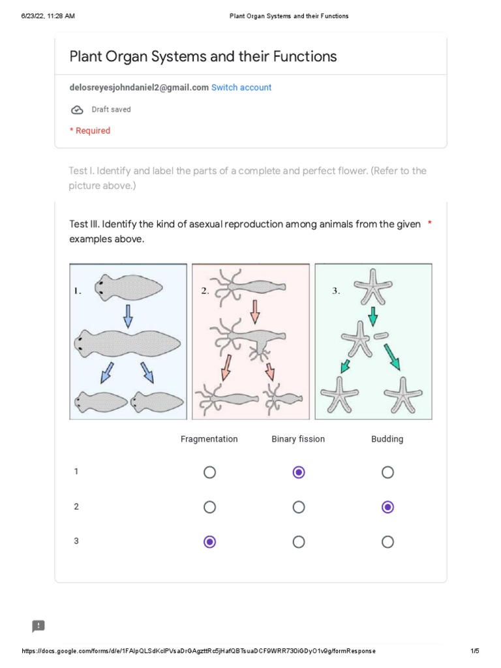The image size is (501, 668).
Task: Click the docs.google.com form URL
Action: tap(198, 652)
